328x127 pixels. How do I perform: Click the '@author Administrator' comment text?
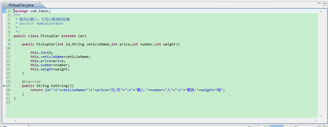pos(42,23)
